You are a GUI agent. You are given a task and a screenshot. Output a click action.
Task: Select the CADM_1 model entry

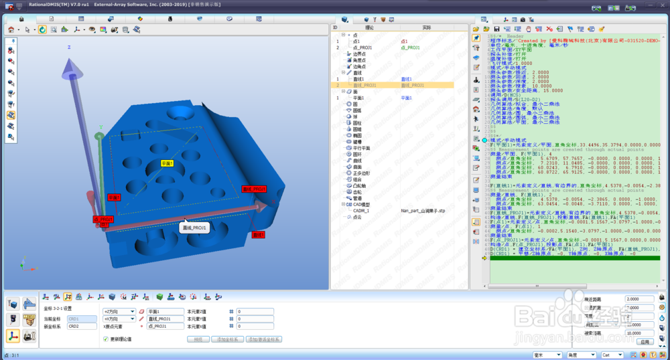pyautogui.click(x=361, y=211)
